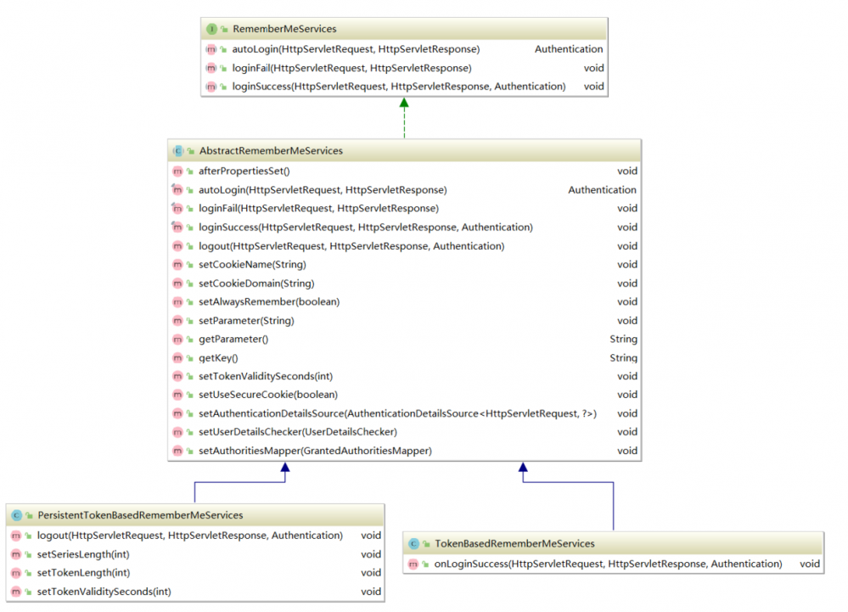Click the method icon next to autoLogin in RememberMeServices

click(x=211, y=49)
